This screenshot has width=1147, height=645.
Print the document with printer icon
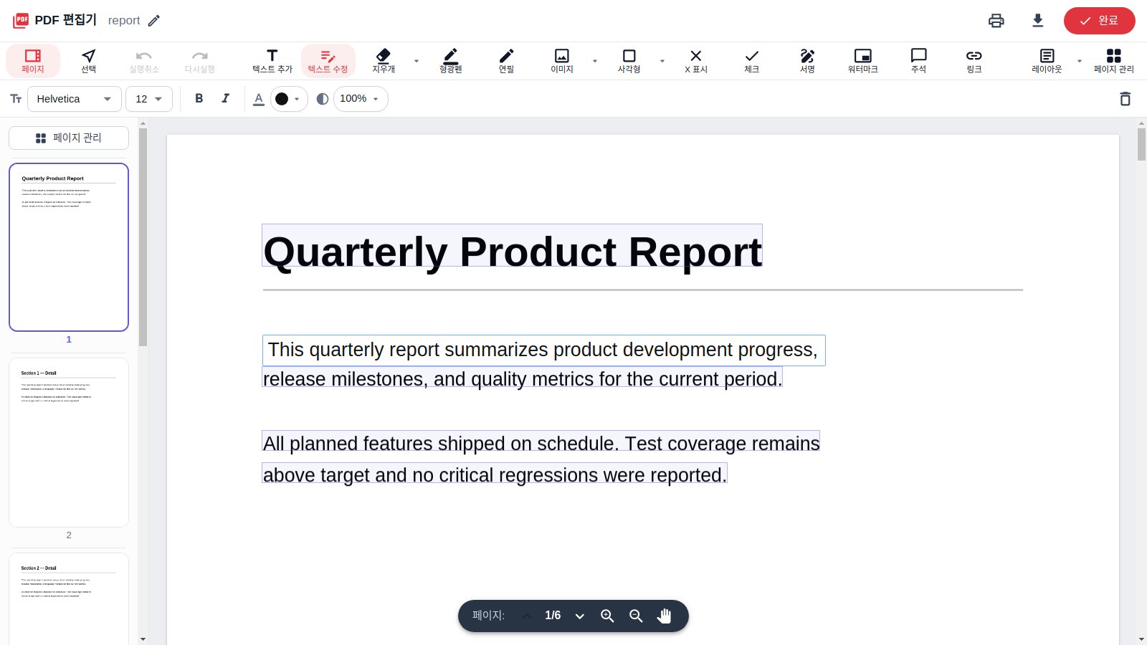996,21
